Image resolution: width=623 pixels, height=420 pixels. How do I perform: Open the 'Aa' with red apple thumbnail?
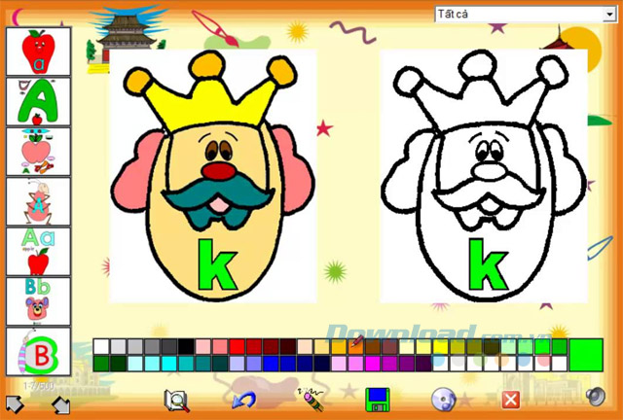point(39,252)
